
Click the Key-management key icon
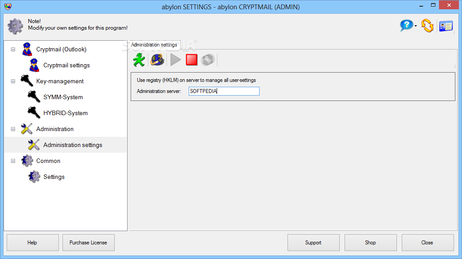27,81
